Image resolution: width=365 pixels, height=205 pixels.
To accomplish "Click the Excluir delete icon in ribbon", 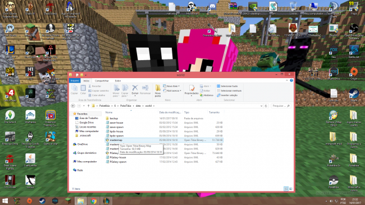I will (x=135, y=90).
